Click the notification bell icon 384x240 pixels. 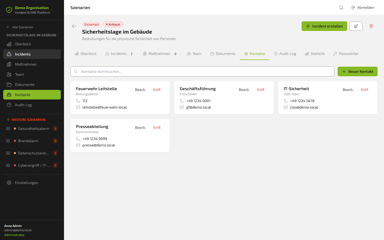341,7
